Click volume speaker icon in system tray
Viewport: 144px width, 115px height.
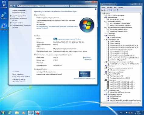(132, 113)
